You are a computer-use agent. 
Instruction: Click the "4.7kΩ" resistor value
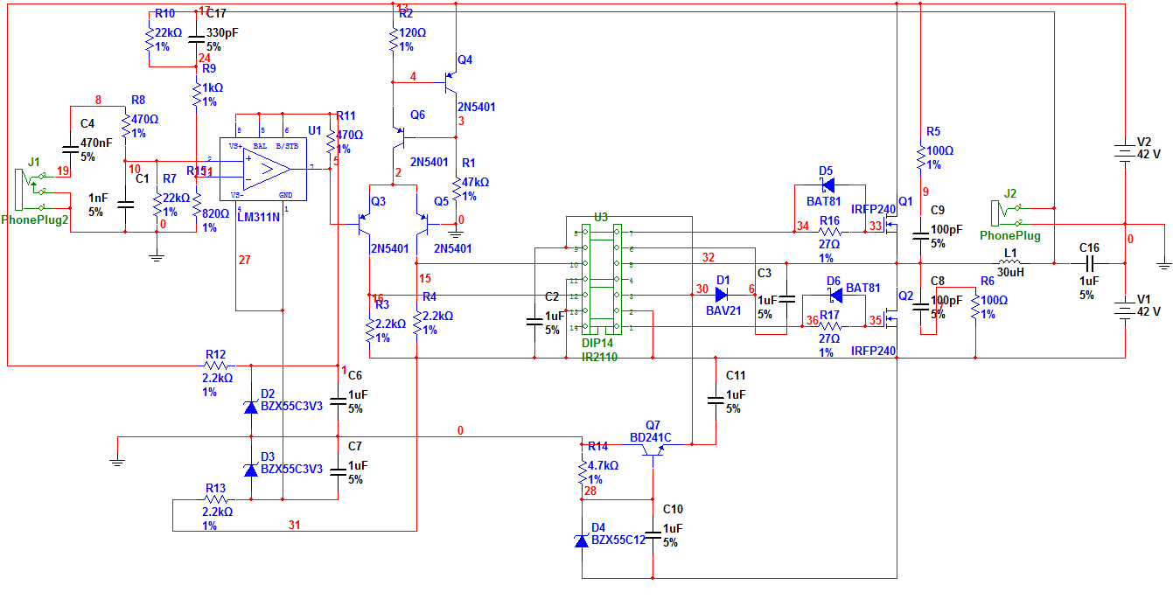[604, 465]
